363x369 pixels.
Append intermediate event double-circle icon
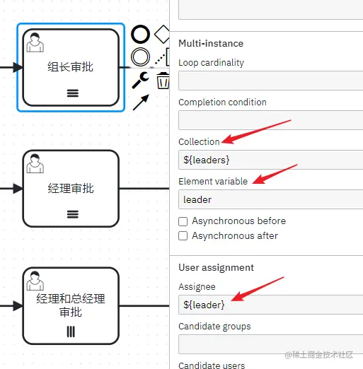point(140,57)
